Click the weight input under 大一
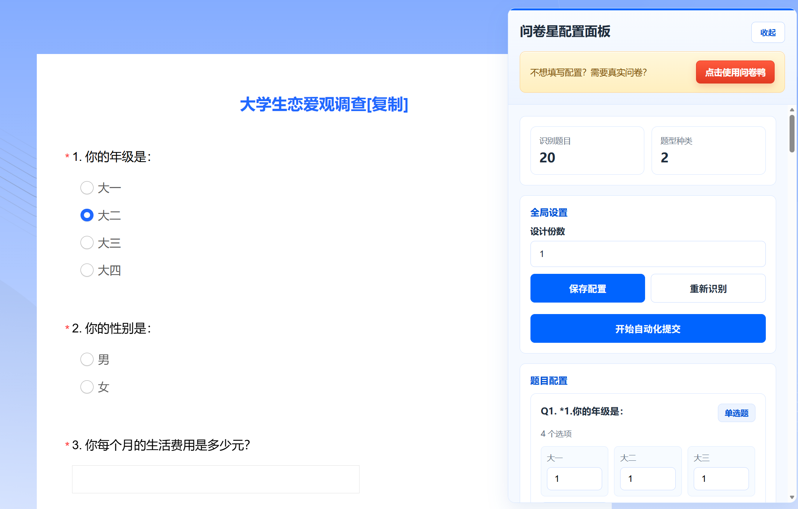 pos(574,478)
